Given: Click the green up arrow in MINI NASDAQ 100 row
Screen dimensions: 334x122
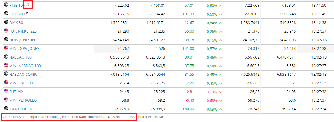Looking at the screenshot, I should 221,66.
